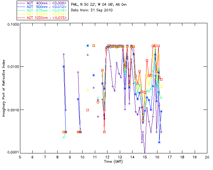Click the AOT 870nm legend entry
The image size is (213, 170).
point(42,14)
